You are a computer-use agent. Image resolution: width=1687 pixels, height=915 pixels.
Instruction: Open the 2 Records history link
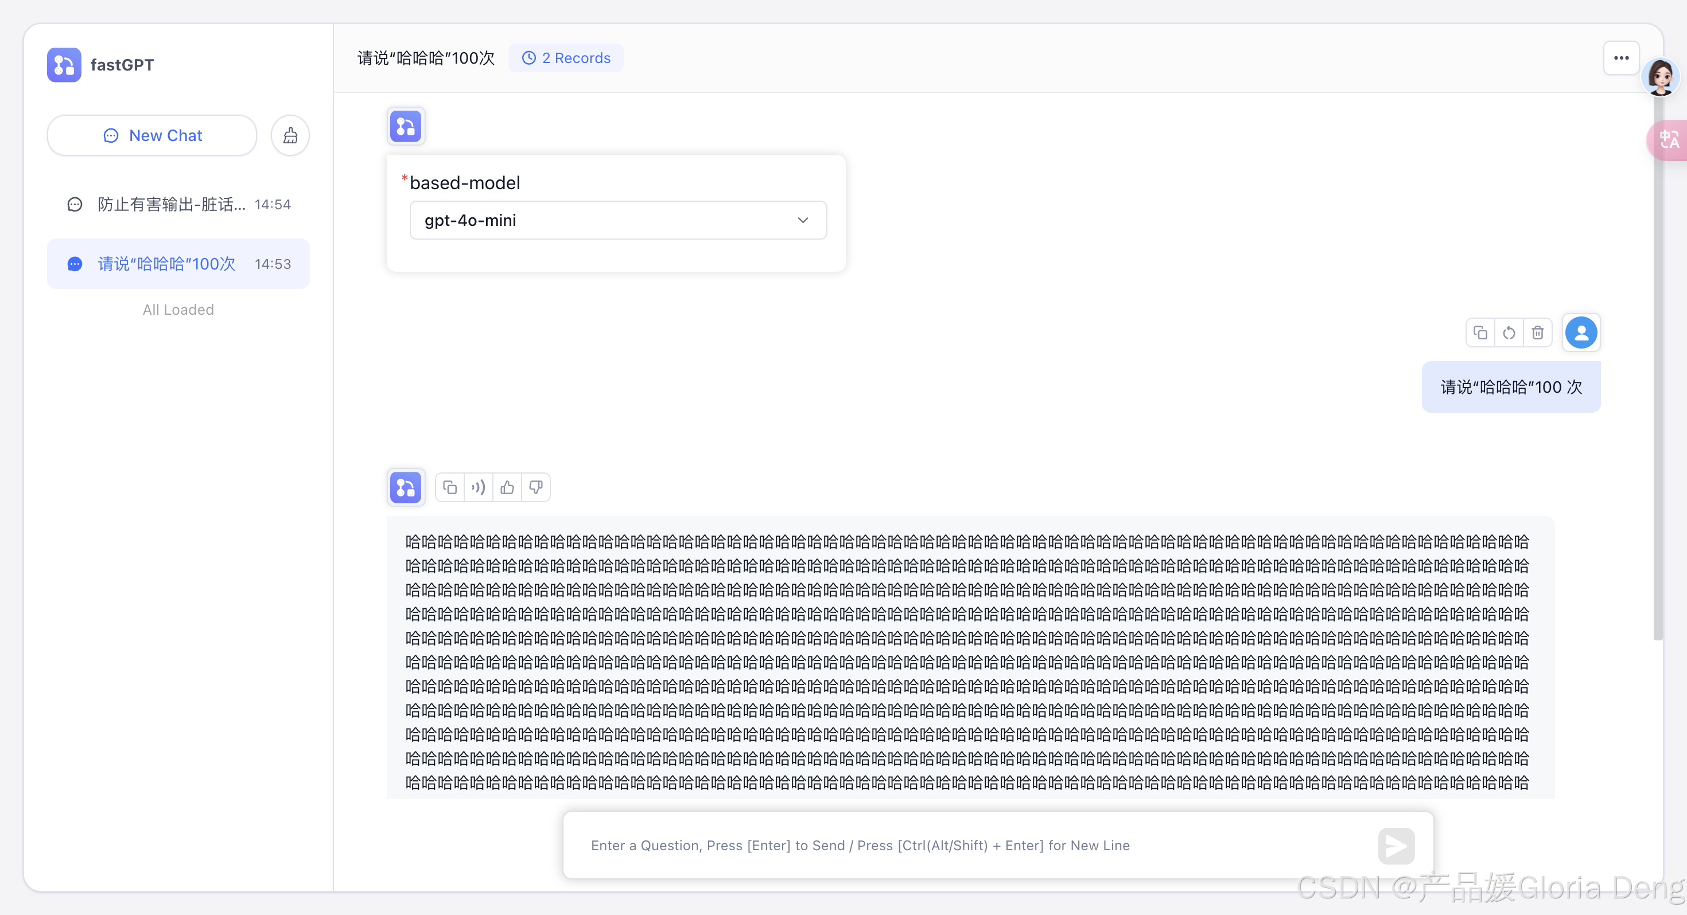tap(566, 58)
